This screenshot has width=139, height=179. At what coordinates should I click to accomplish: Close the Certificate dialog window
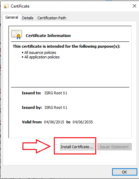click(135, 6)
